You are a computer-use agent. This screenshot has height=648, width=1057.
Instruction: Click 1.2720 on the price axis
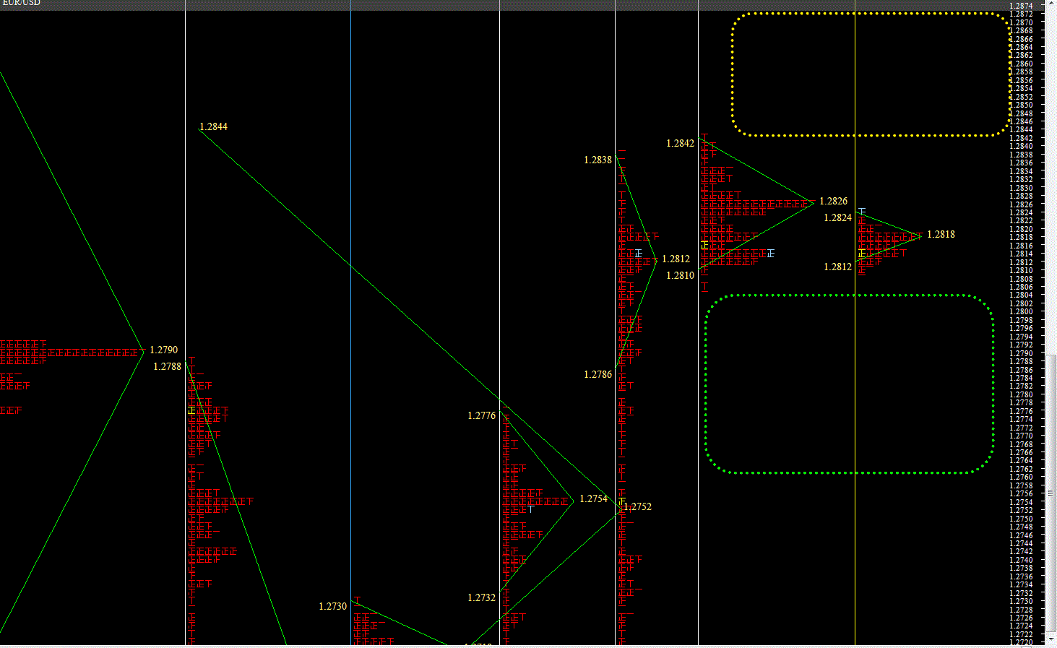tap(1021, 642)
